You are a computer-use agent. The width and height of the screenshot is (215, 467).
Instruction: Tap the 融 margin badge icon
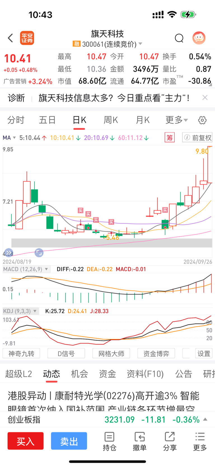[x=76, y=44]
